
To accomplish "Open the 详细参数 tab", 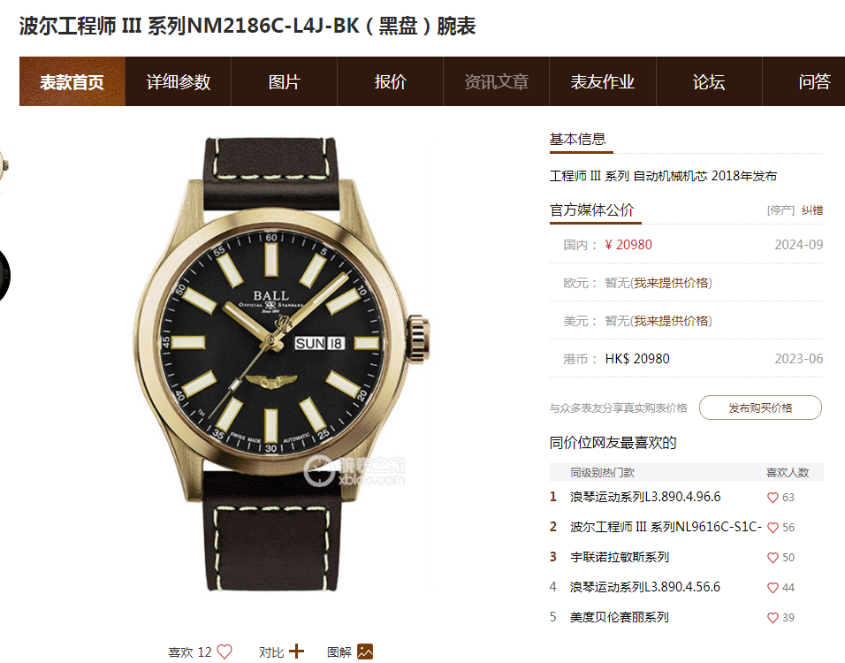I will 179,81.
